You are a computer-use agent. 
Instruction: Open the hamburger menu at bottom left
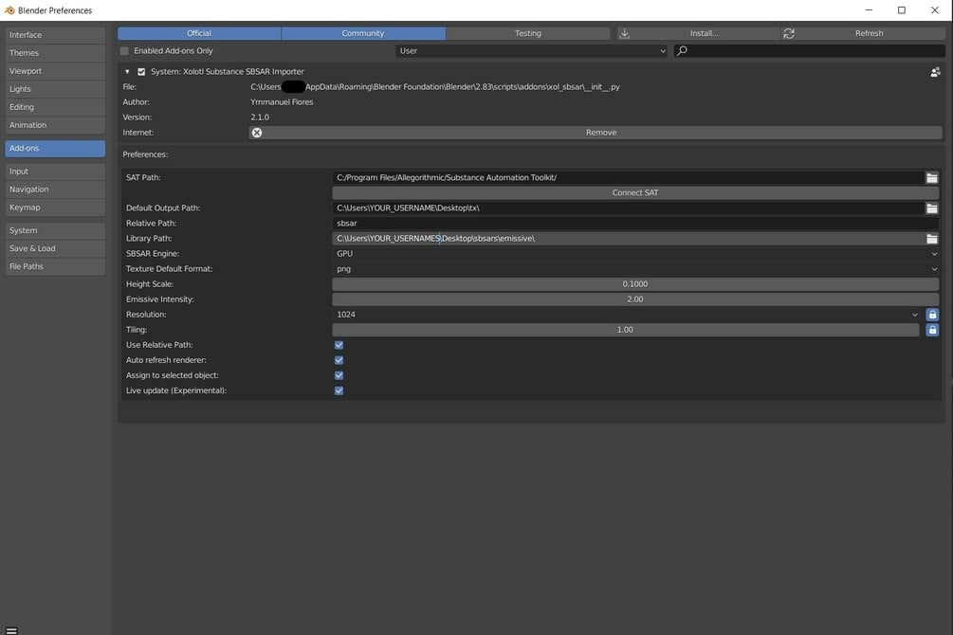click(11, 630)
